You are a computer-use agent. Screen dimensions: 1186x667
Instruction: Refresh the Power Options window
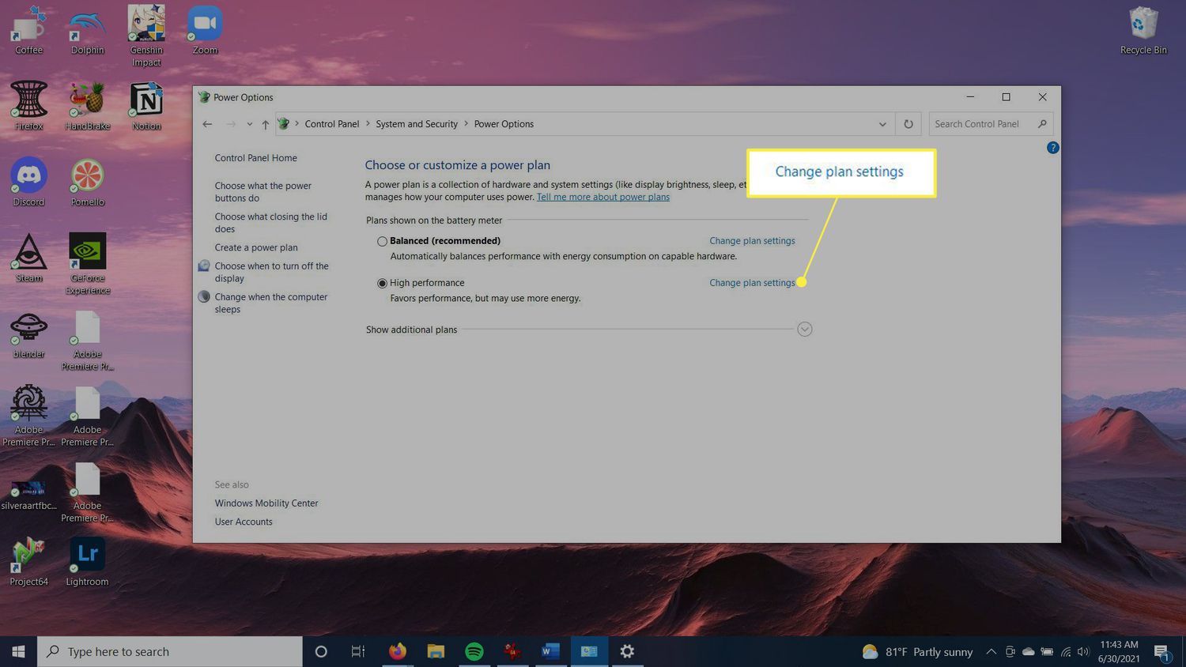pyautogui.click(x=908, y=124)
